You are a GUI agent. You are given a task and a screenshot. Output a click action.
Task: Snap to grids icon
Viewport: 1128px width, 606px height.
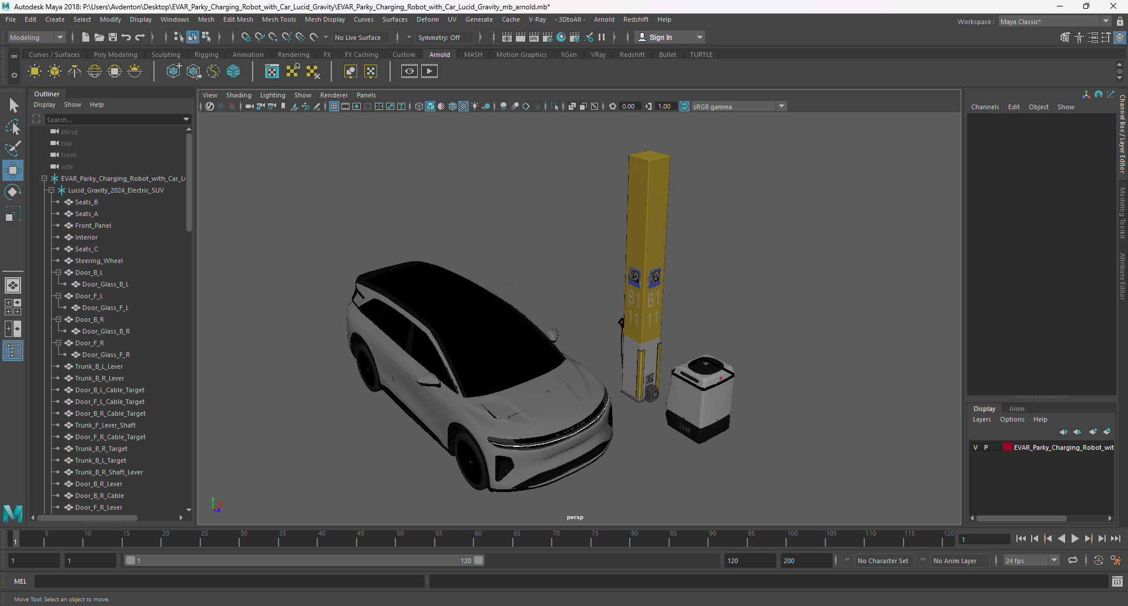(x=246, y=37)
